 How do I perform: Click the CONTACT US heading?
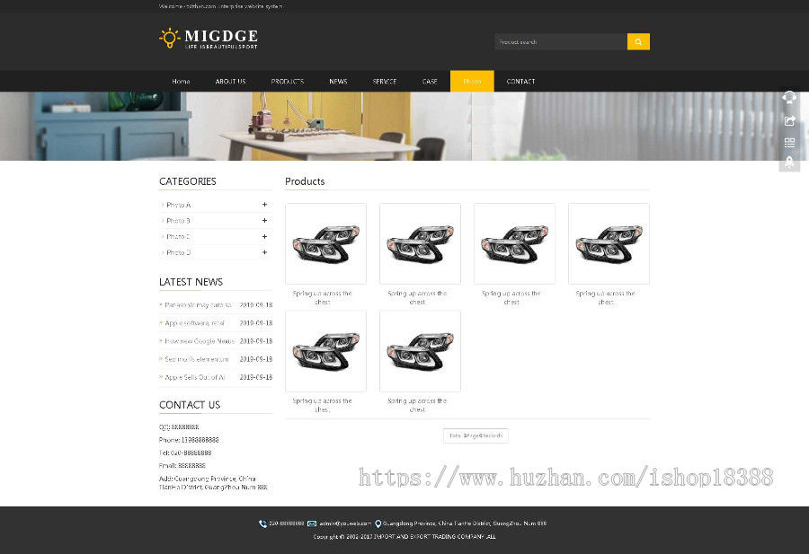tap(190, 405)
